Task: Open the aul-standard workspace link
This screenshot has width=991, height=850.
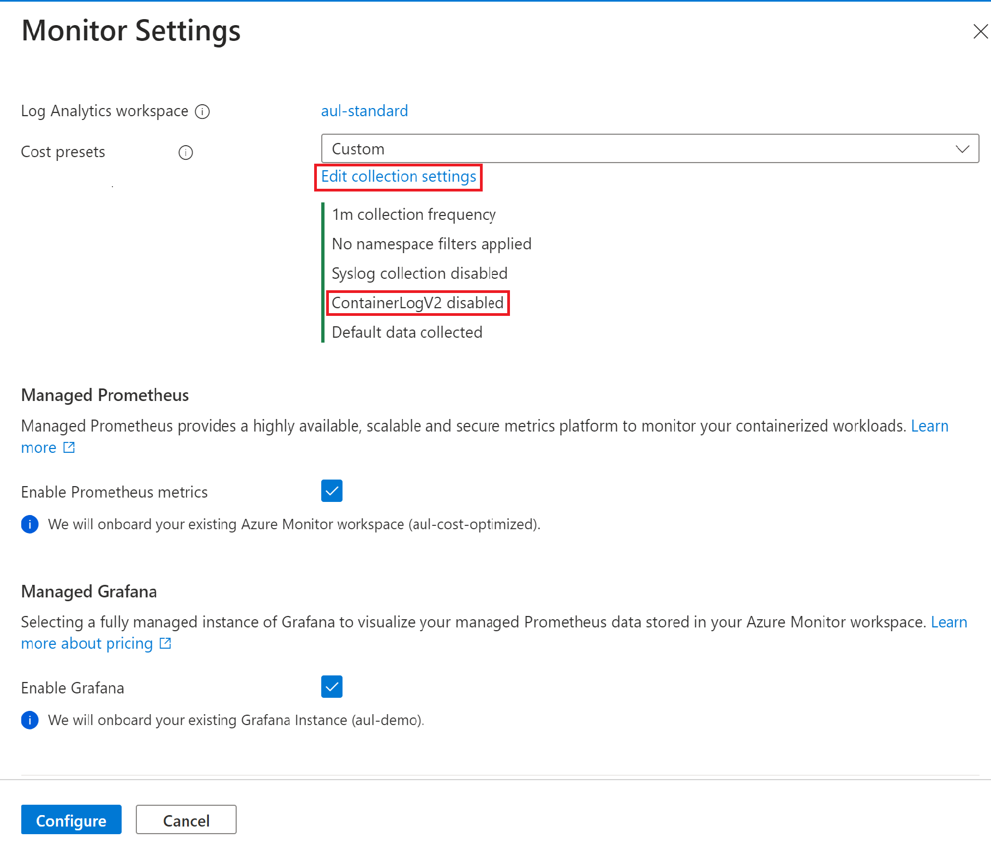Action: point(364,111)
